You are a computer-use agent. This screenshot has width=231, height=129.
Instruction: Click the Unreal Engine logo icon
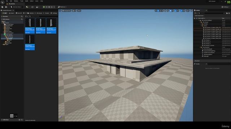[x=3, y=2]
